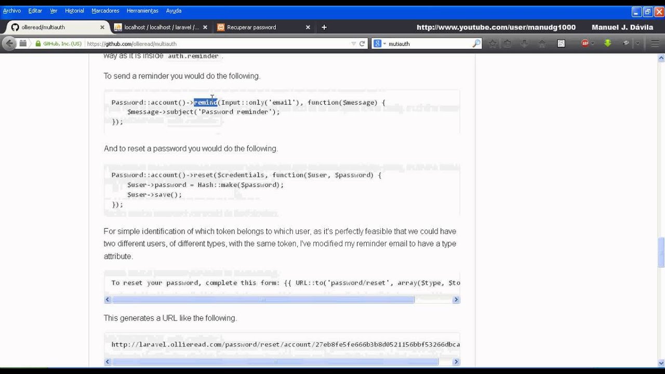665x374 pixels.
Task: Close the Recuperar password tab
Action: coord(308,27)
